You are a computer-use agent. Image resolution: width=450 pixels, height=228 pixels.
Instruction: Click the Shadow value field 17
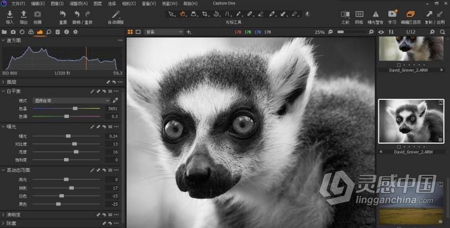tap(112, 188)
